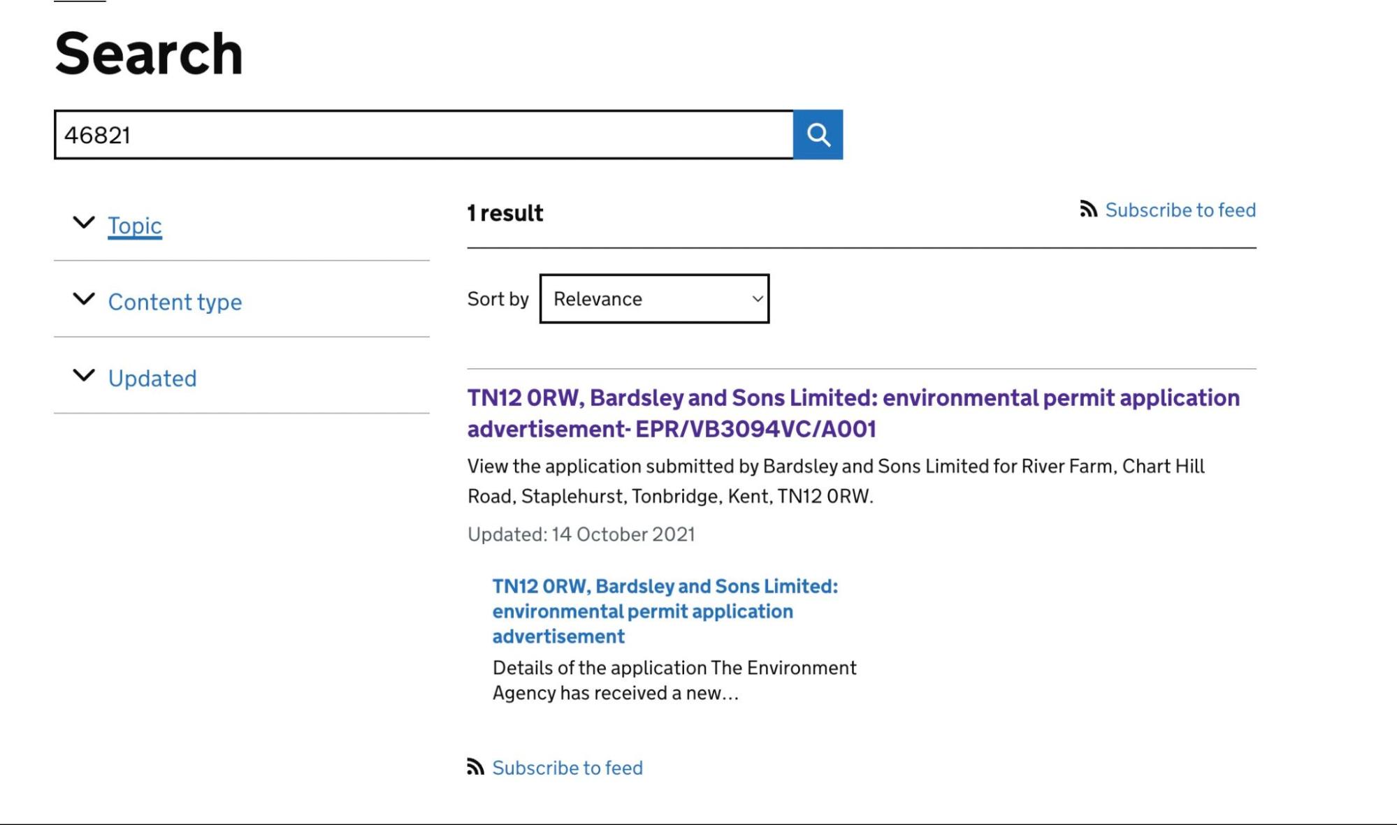Expand the Content type filter
The image size is (1397, 825).
click(175, 302)
